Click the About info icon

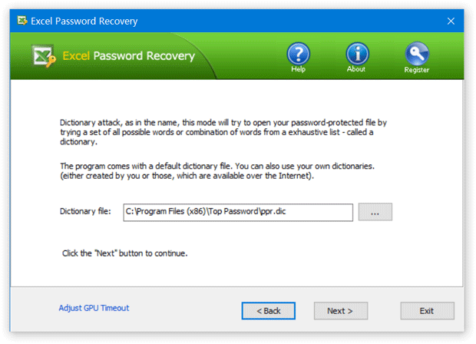click(x=356, y=54)
